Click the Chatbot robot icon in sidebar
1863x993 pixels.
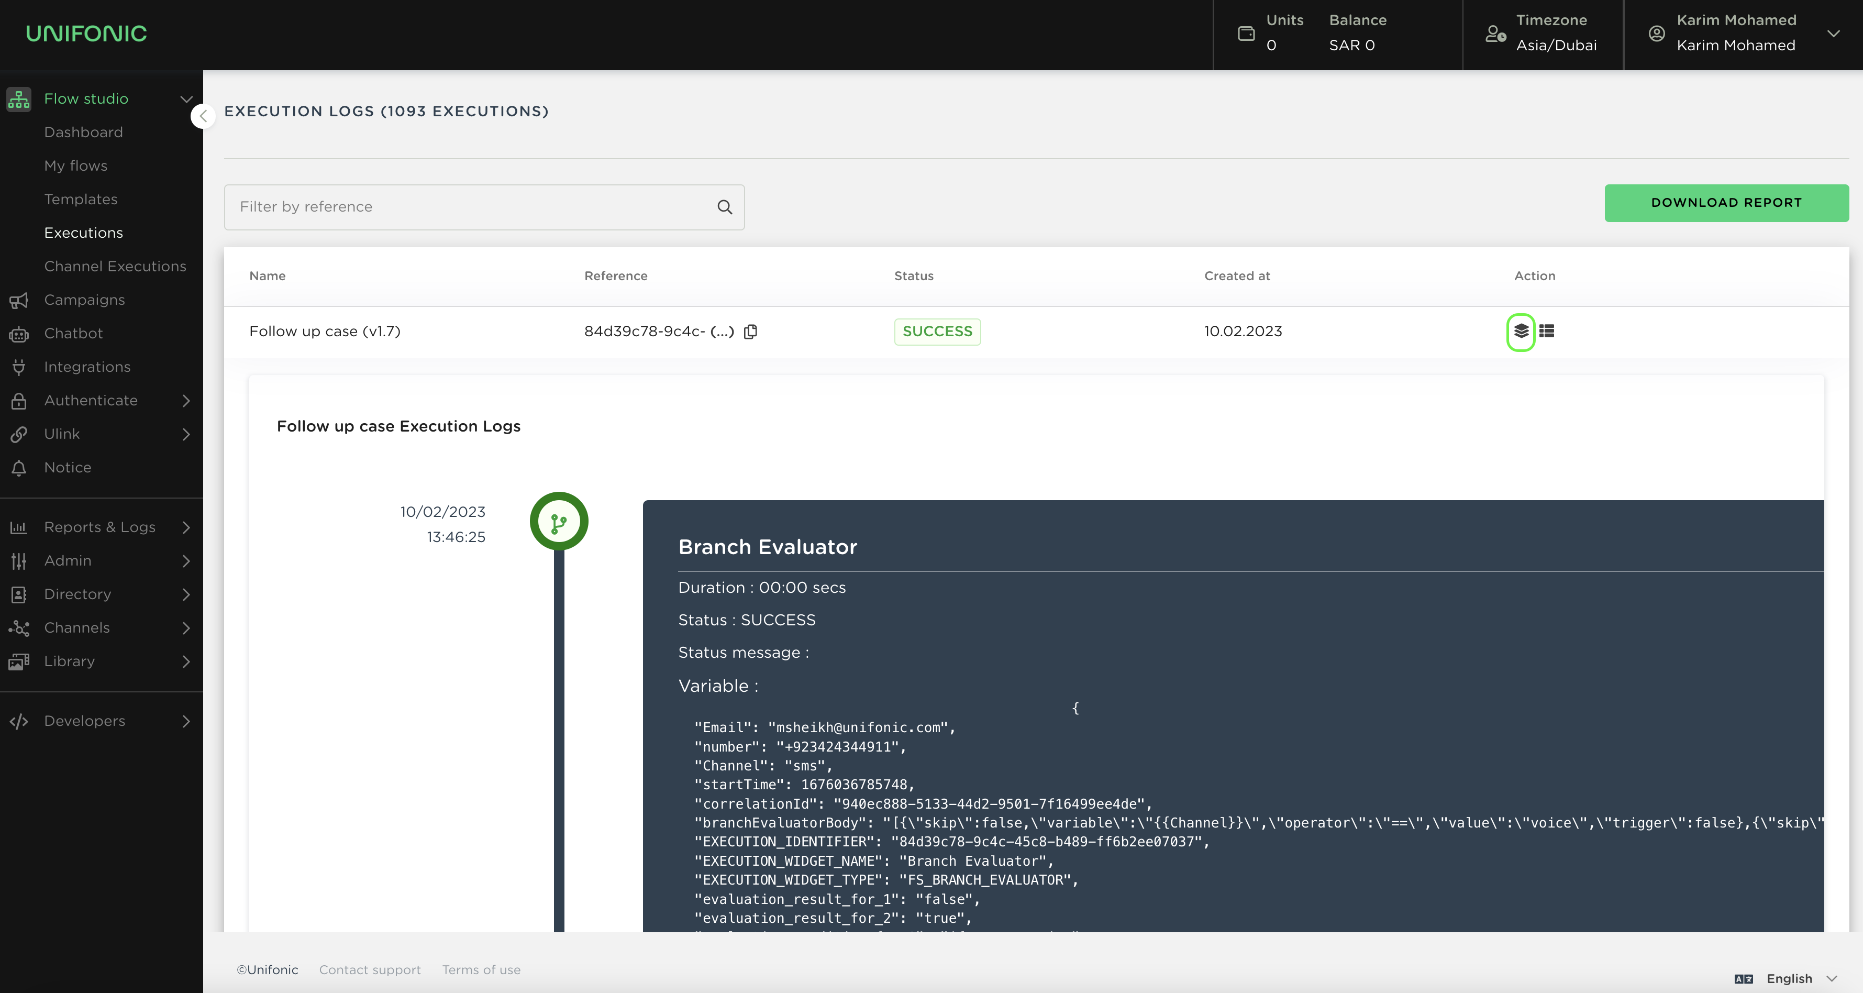[x=19, y=334]
